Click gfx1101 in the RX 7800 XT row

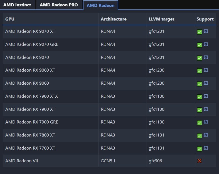[x=156, y=135]
